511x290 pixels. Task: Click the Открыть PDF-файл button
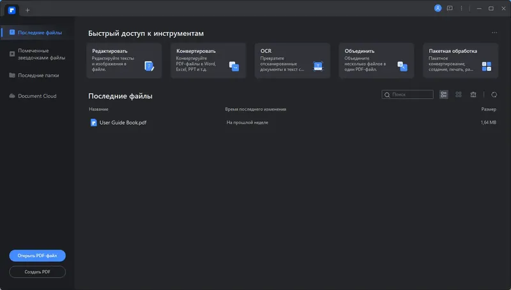(38, 256)
